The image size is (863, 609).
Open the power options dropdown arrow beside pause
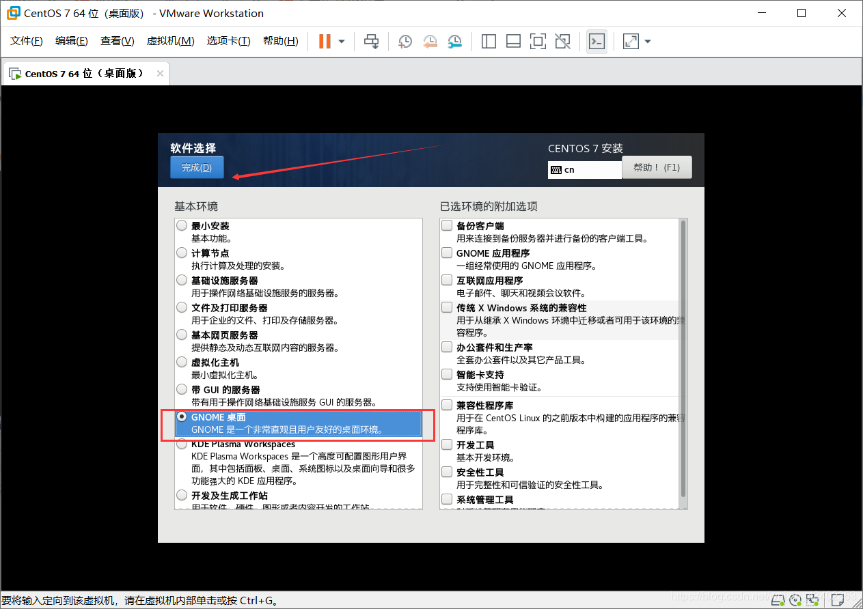(342, 42)
